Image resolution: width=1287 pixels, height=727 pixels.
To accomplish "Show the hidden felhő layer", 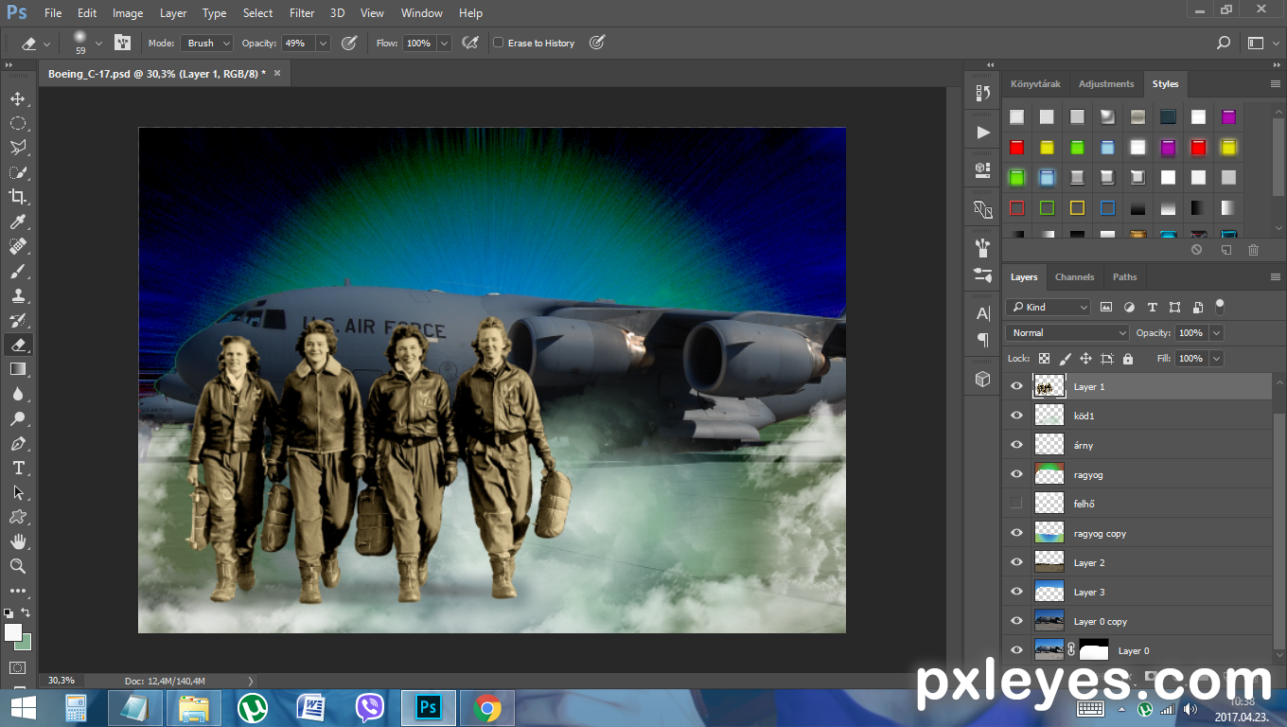I will click(x=1016, y=504).
